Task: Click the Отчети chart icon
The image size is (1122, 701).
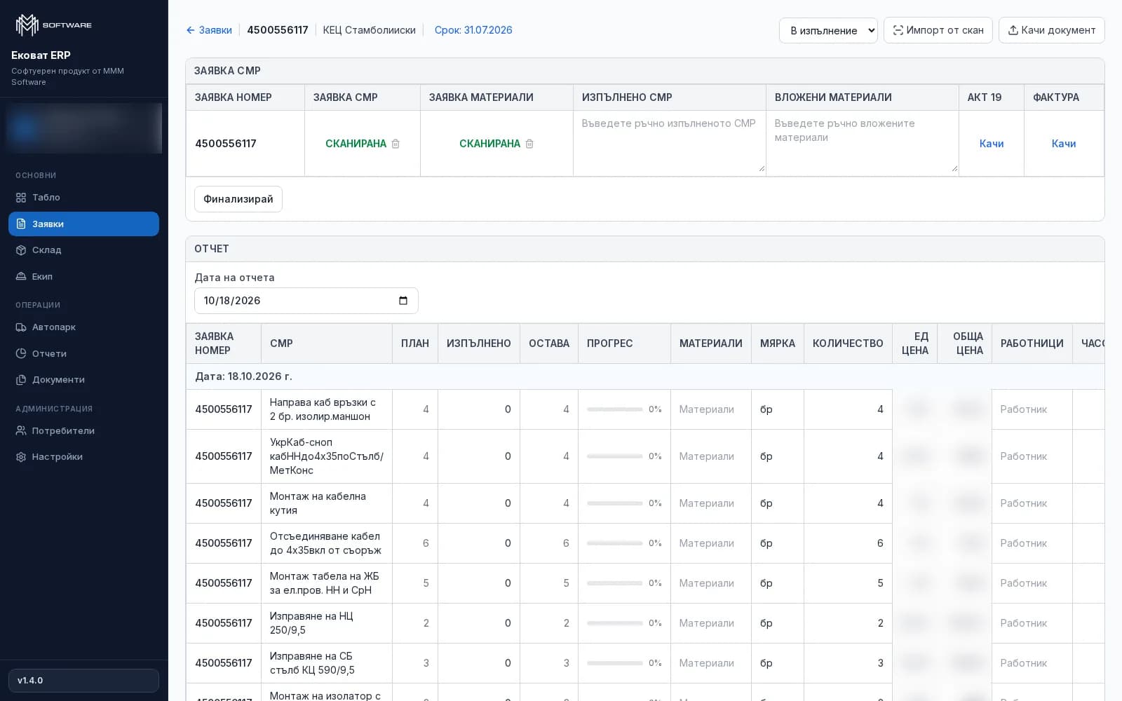Action: 21,353
